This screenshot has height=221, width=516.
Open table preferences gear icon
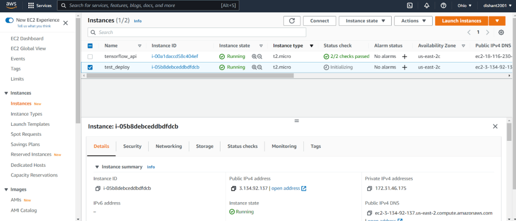(501, 32)
